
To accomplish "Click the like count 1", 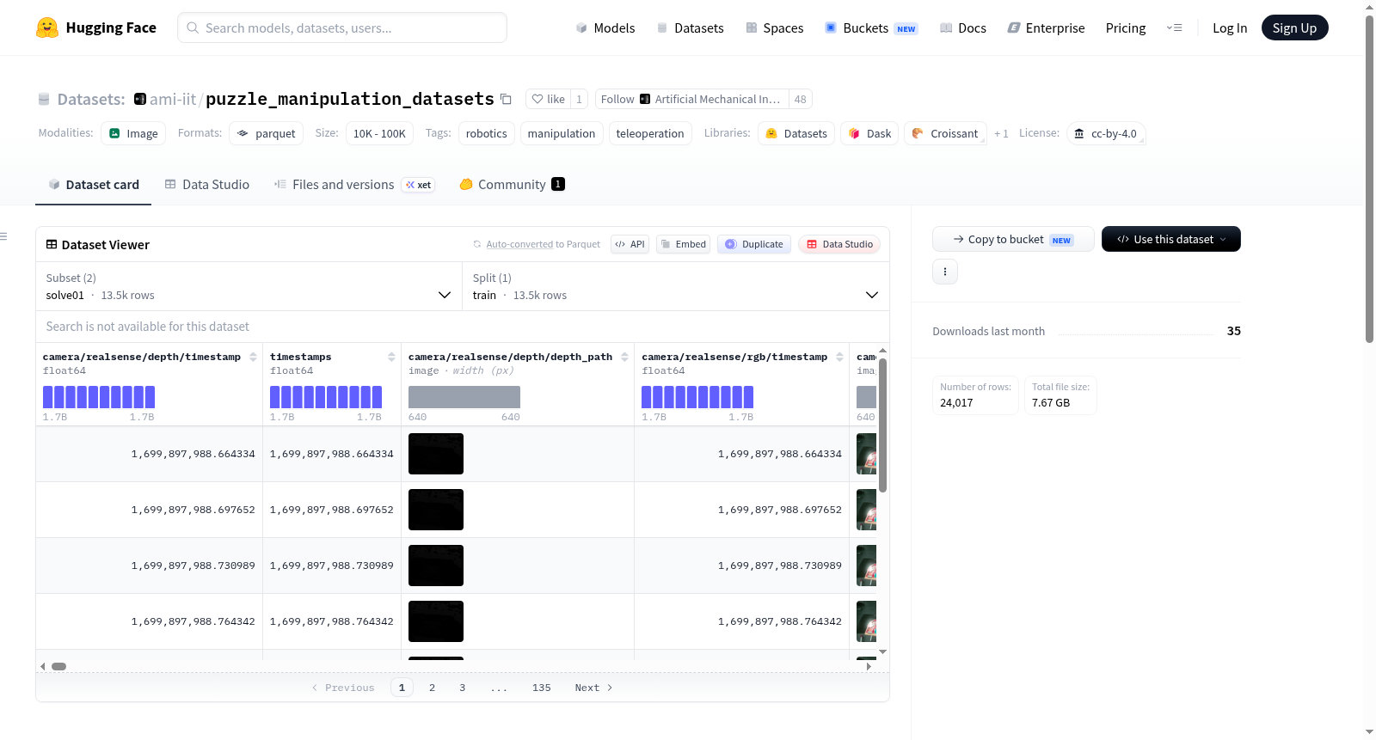I will click(580, 99).
